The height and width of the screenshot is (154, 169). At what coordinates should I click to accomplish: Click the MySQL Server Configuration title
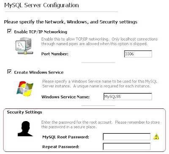[41, 5]
